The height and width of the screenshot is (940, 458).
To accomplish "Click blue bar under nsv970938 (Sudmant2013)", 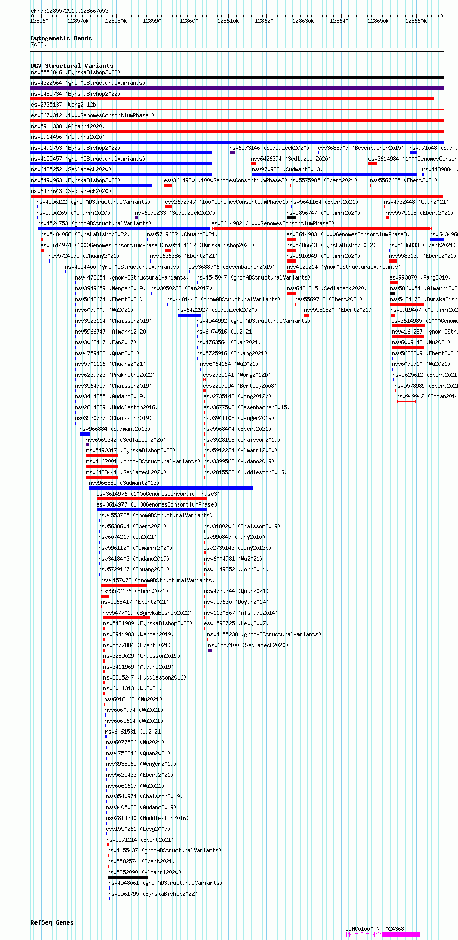I will click(334, 175).
